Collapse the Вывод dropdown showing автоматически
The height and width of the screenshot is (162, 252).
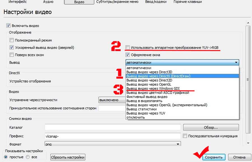tap(182, 62)
